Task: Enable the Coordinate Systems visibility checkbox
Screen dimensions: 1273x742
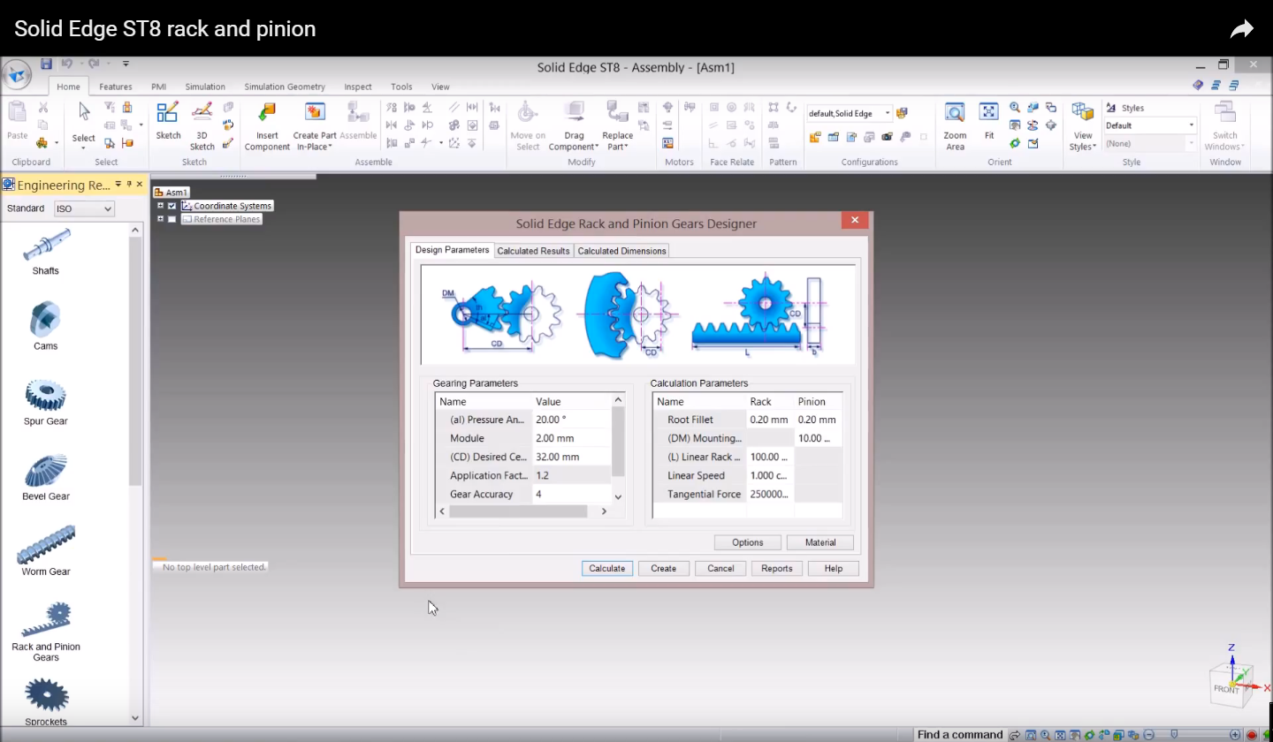Action: click(x=172, y=205)
